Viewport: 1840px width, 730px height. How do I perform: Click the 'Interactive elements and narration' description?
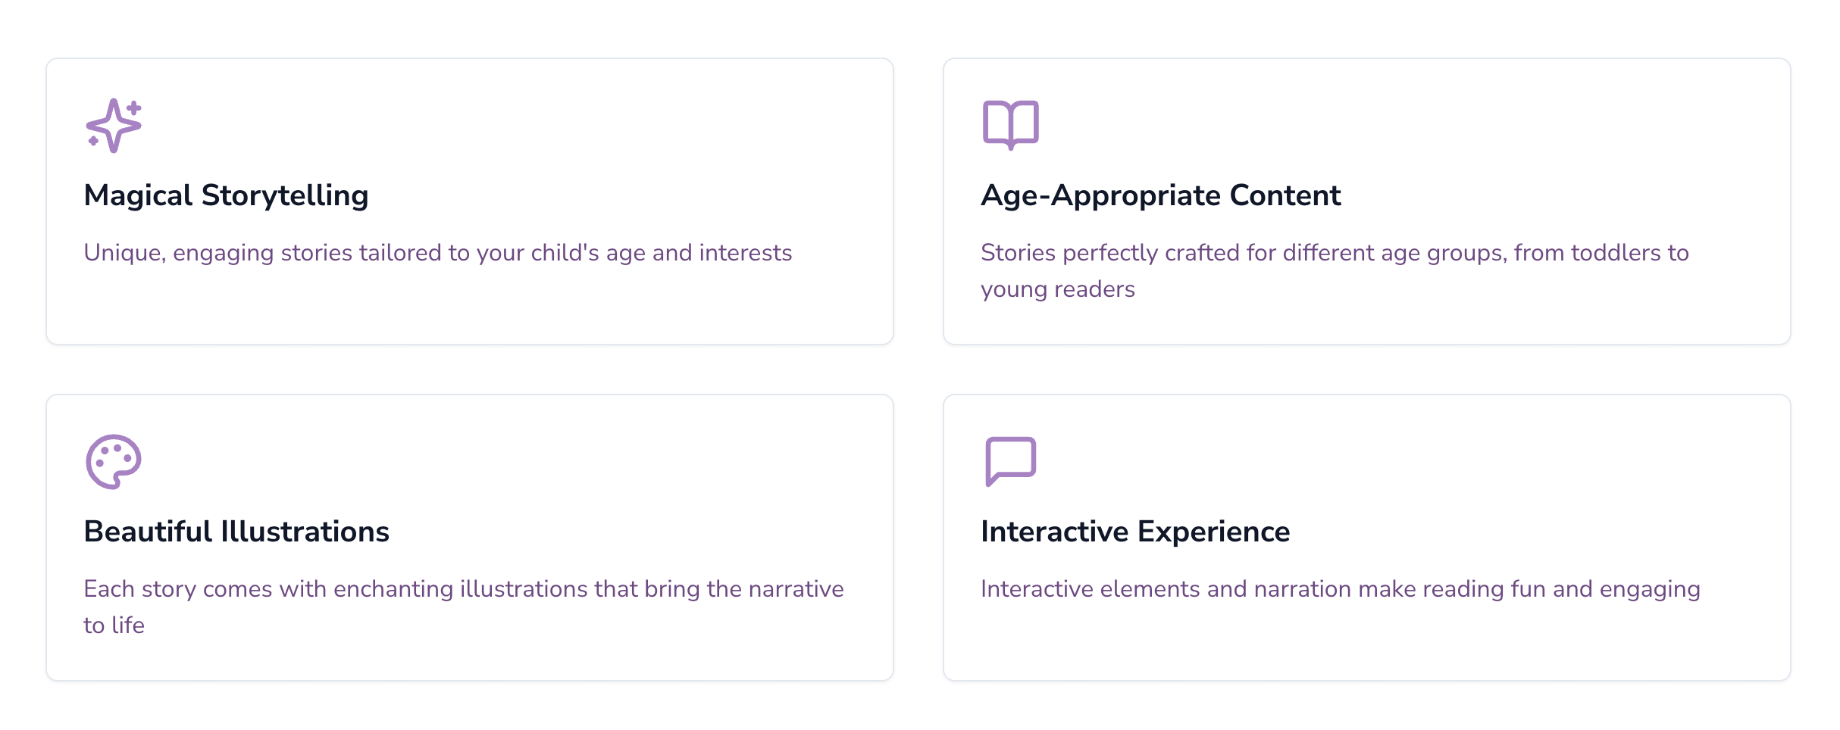coord(1341,589)
